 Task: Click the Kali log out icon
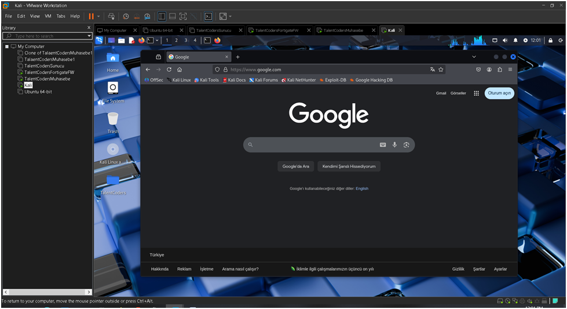point(561,41)
